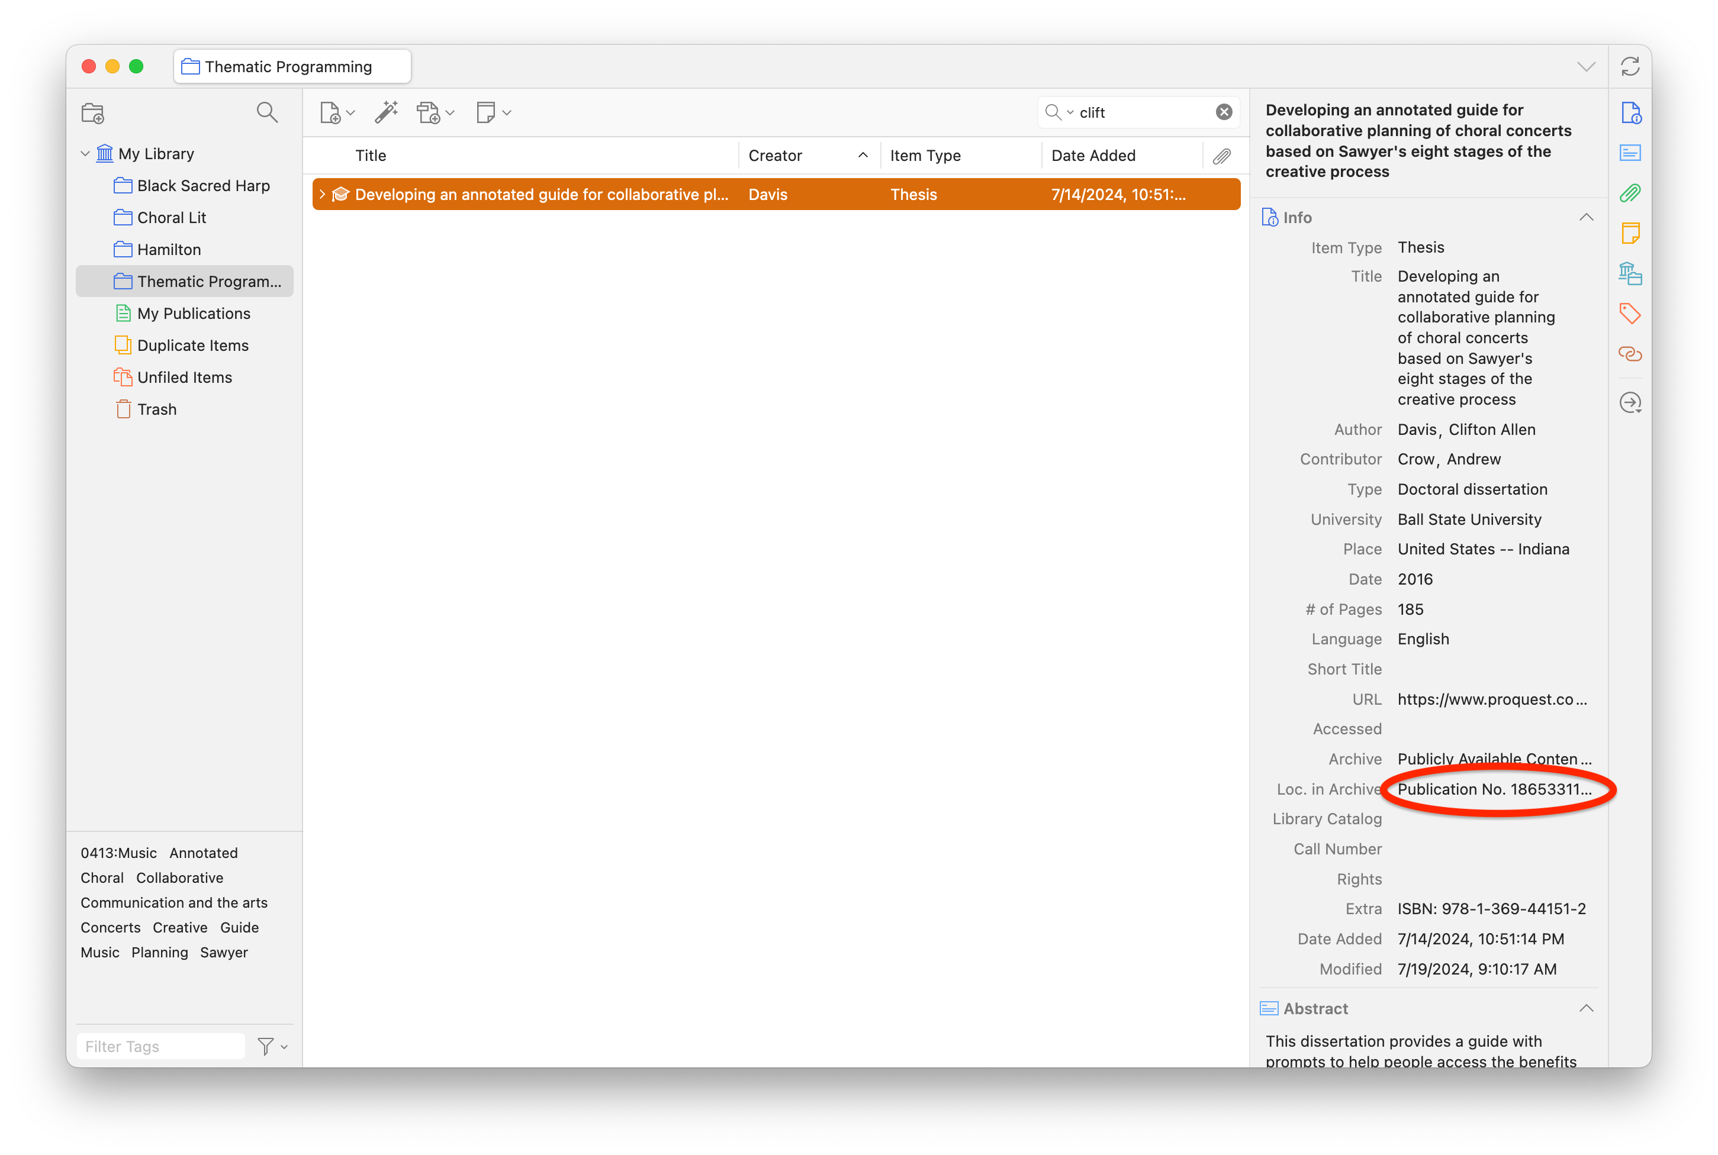Expand the Davis thesis row children

(322, 195)
